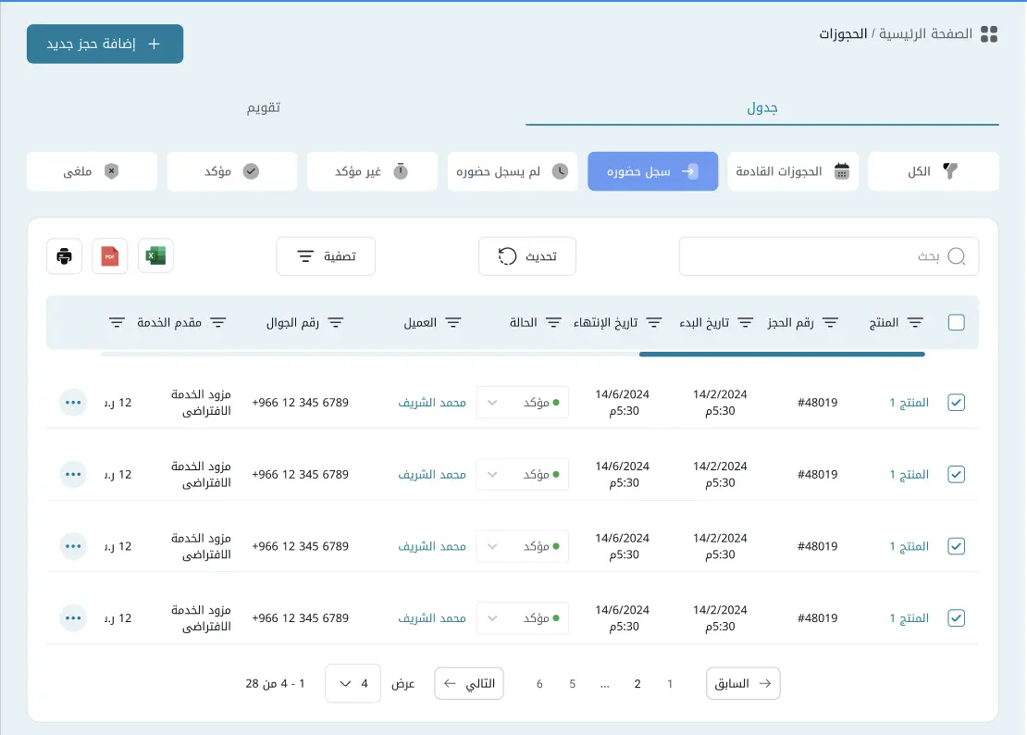
Task: Change rows per page from the 4 dropdown
Action: 353,683
